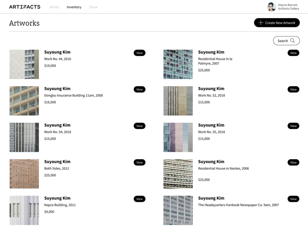Open the Show tab
The width and height of the screenshot is (308, 231).
[93, 7]
